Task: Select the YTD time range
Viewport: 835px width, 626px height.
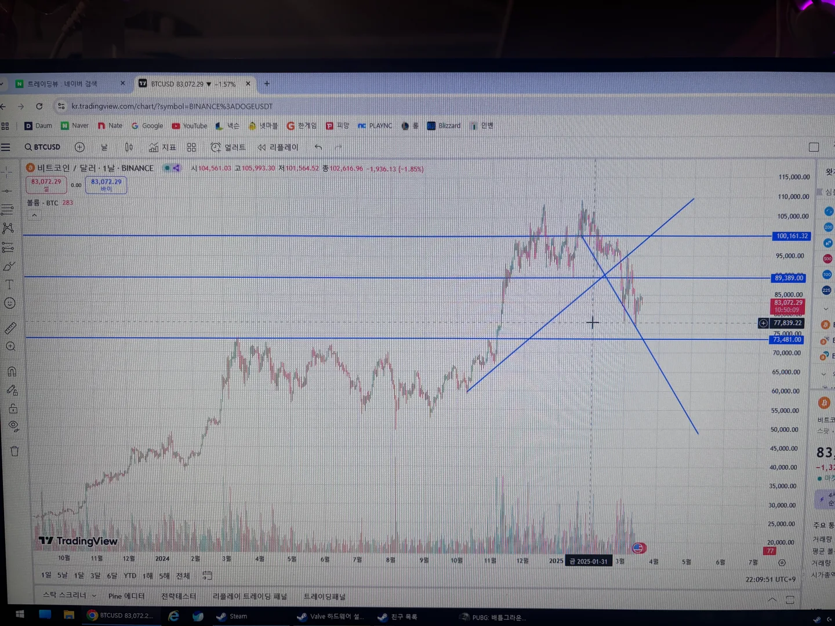Action: 130,576
